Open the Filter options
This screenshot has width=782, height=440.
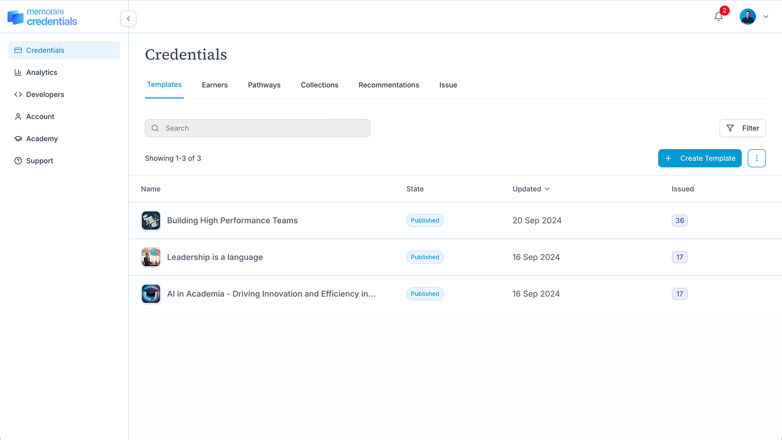(743, 128)
